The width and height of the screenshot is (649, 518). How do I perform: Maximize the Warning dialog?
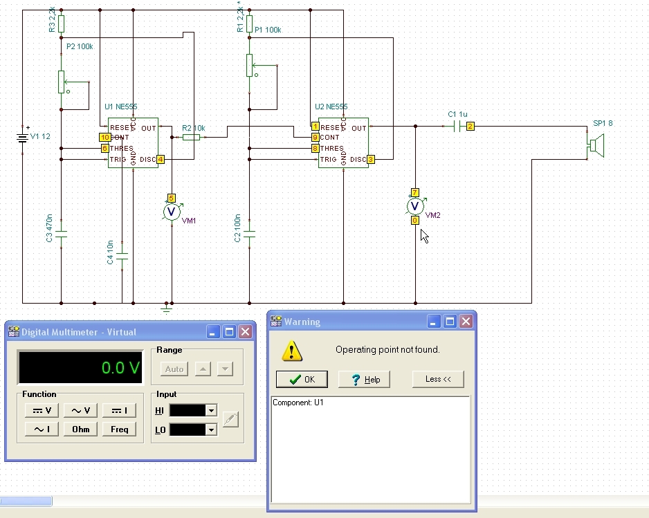coord(450,322)
